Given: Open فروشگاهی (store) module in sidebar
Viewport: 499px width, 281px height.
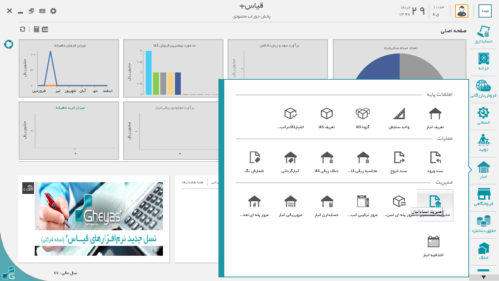Looking at the screenshot, I should tap(484, 197).
